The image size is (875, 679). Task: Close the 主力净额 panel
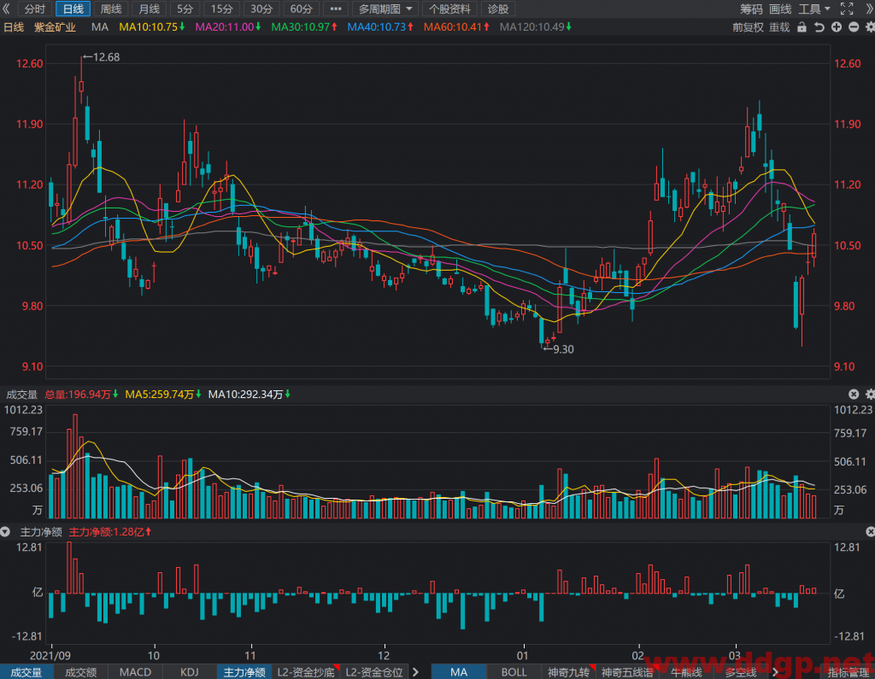pos(869,532)
